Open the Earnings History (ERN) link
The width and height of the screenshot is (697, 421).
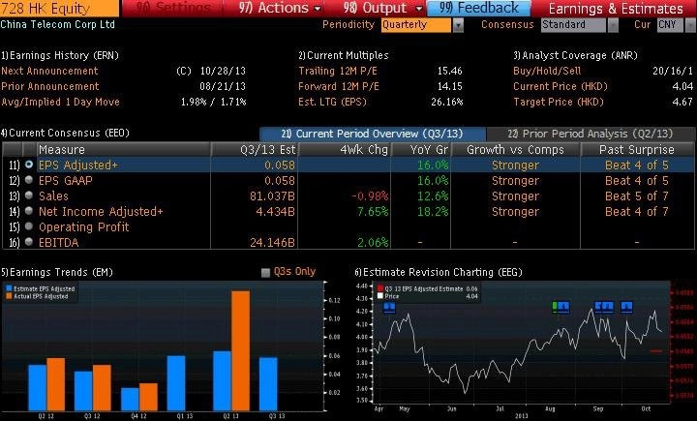(60, 55)
